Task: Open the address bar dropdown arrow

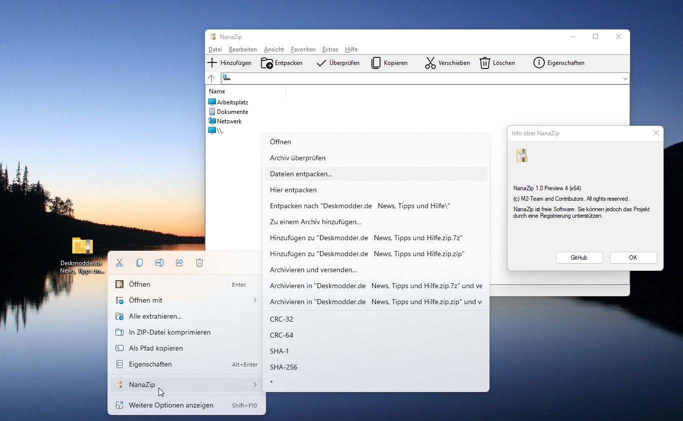Action: click(625, 78)
